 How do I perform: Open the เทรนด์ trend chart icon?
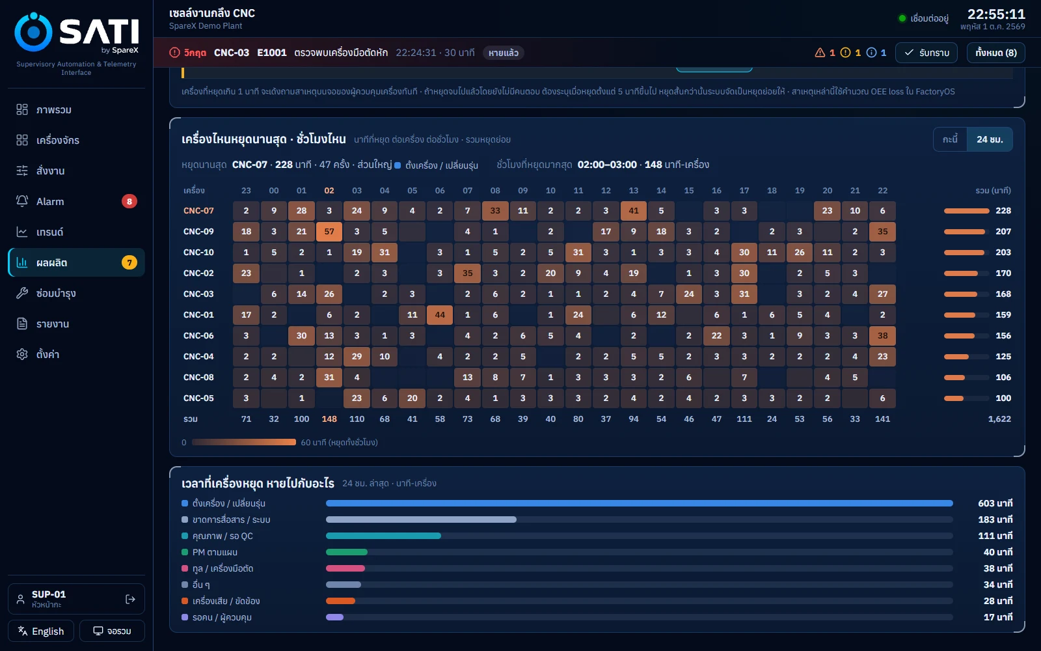click(x=22, y=232)
